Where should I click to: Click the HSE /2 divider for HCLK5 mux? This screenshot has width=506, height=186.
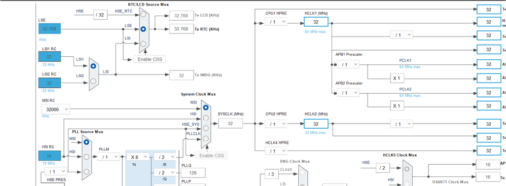click(x=382, y=168)
